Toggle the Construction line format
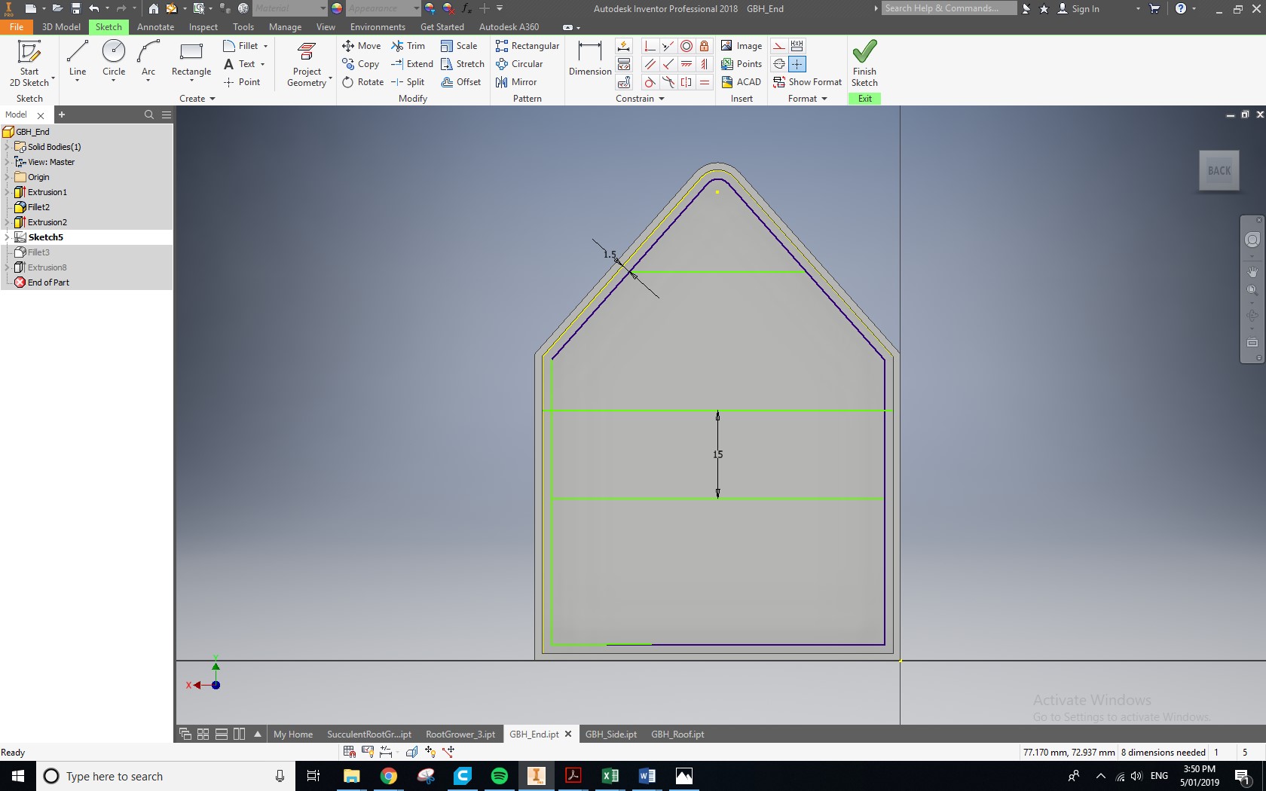Screen dimensions: 1266x791 coord(779,46)
